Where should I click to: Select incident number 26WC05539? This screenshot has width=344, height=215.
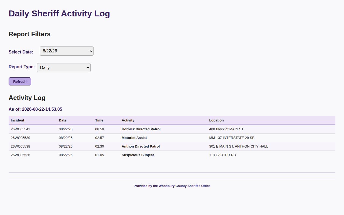coord(20,138)
